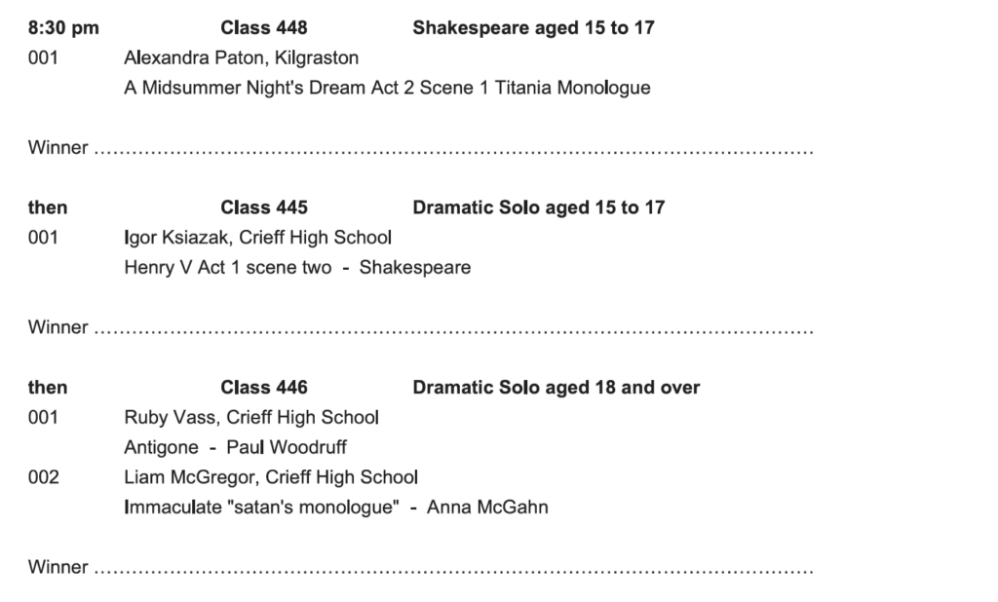Image resolution: width=998 pixels, height=602 pixels.
Task: Click the Midsummer Night's Dream Titania line
Action: coord(387,89)
